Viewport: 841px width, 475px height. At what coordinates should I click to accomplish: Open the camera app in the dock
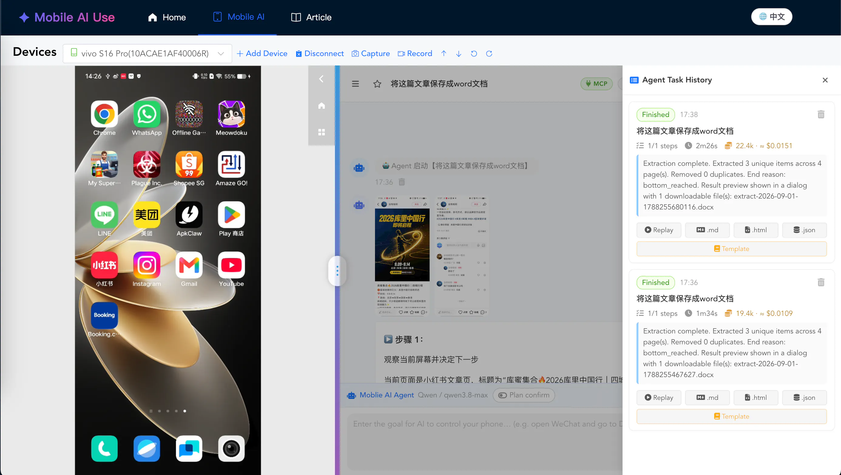click(231, 449)
